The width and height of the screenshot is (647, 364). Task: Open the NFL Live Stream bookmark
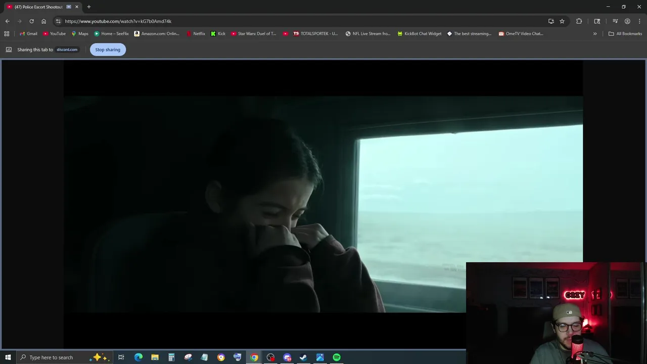click(x=368, y=34)
